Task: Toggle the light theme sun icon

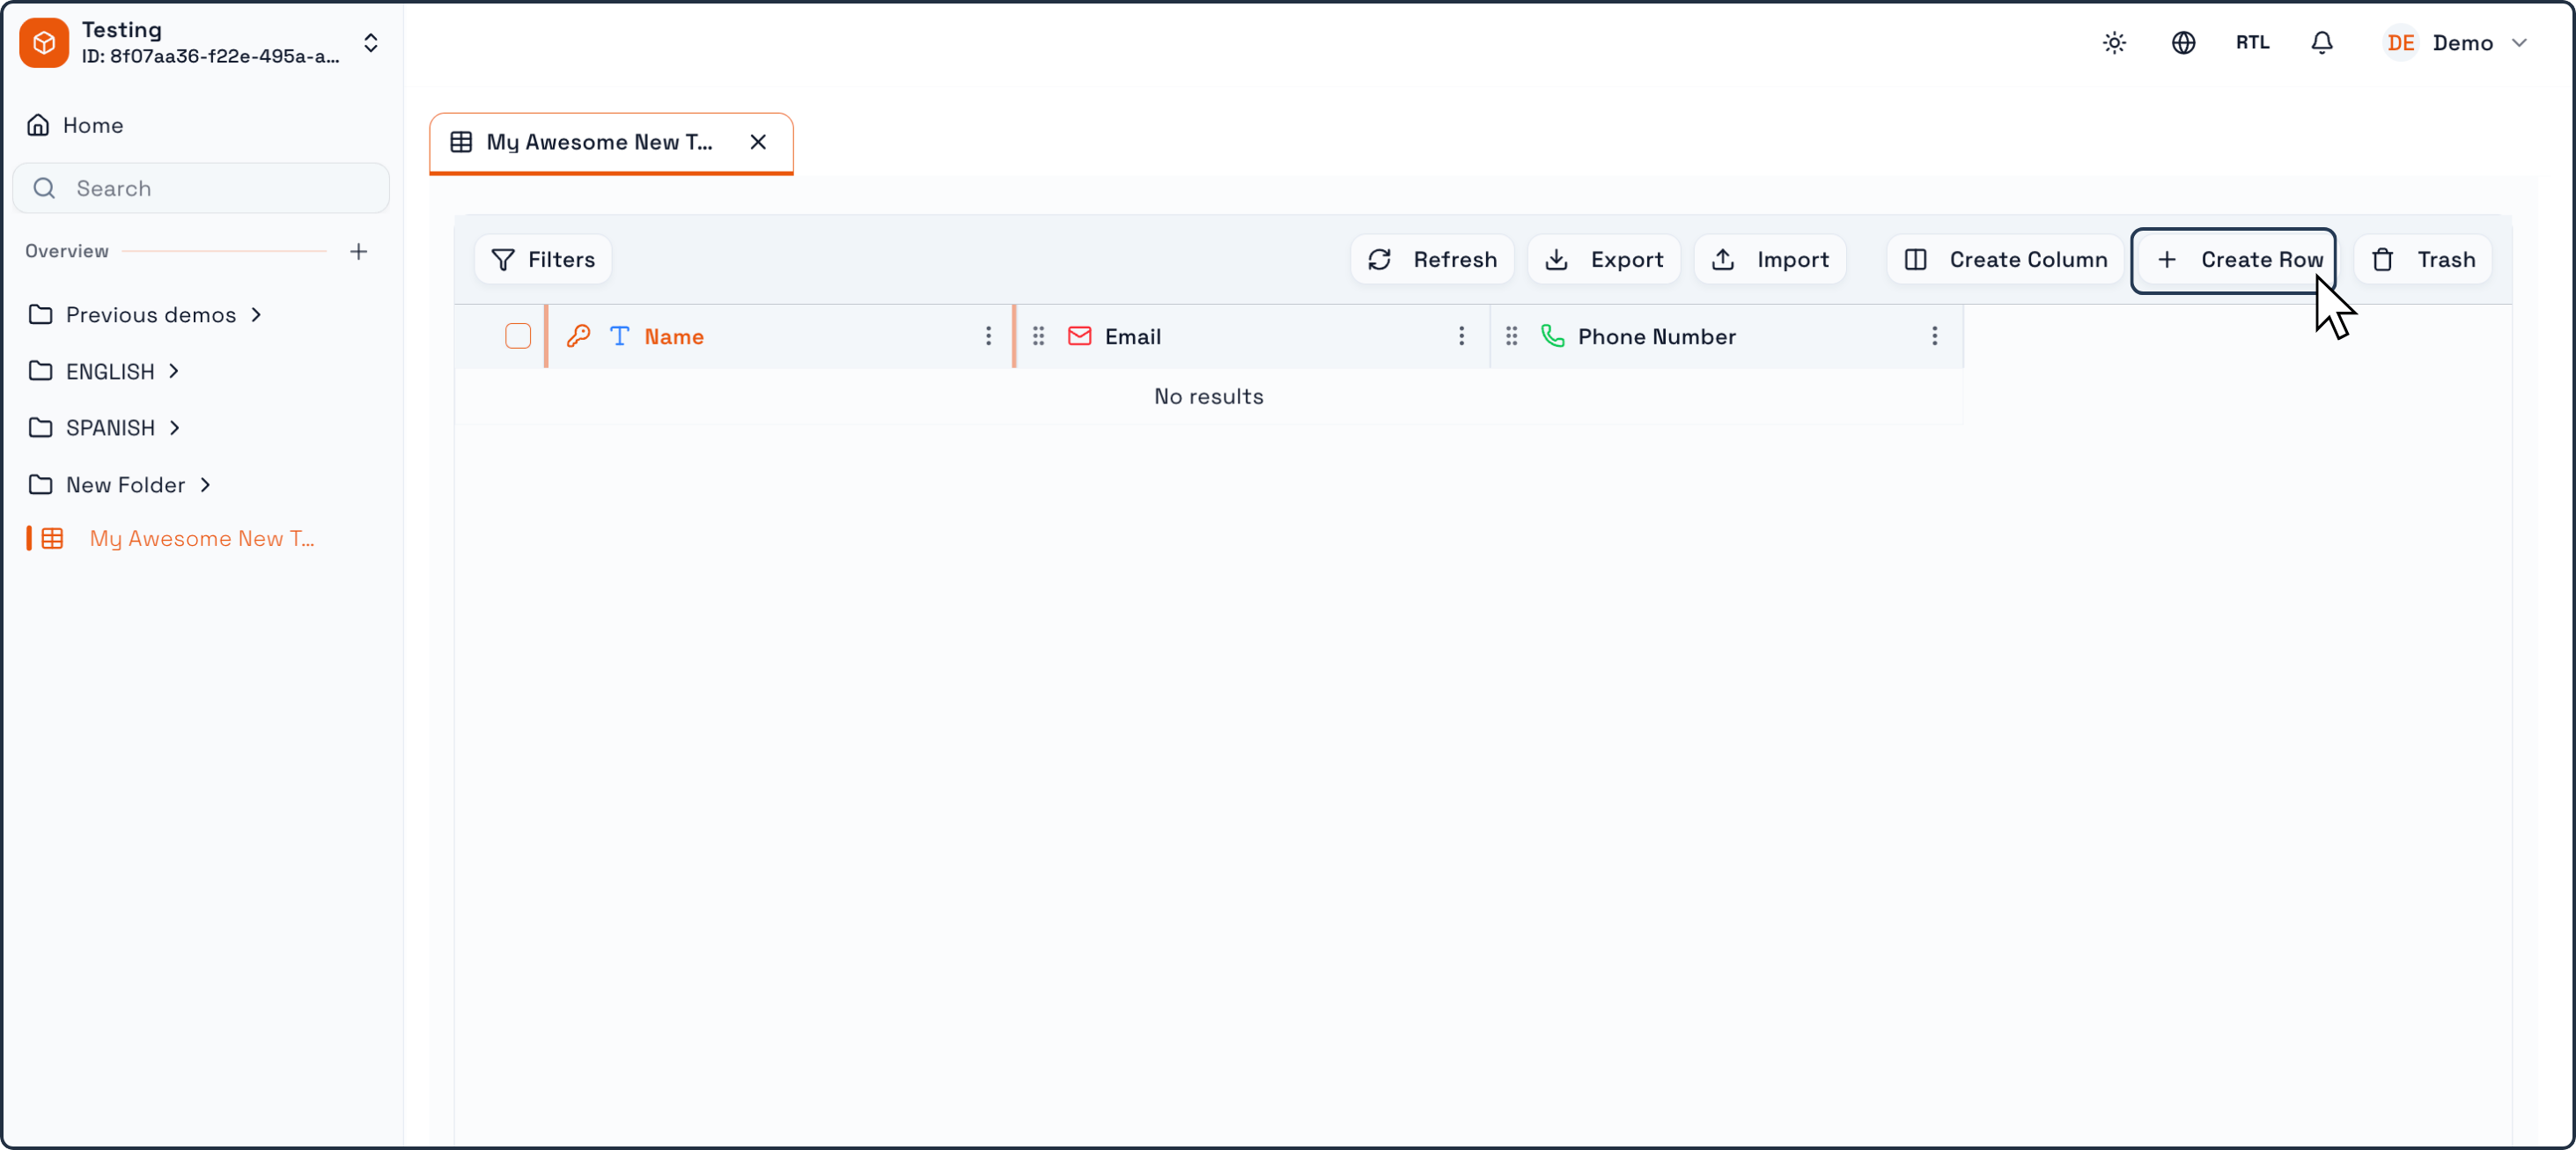Action: 2114,43
